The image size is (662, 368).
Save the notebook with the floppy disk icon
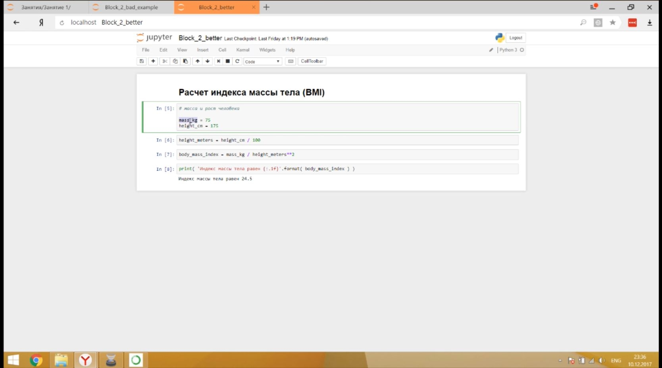(x=141, y=61)
